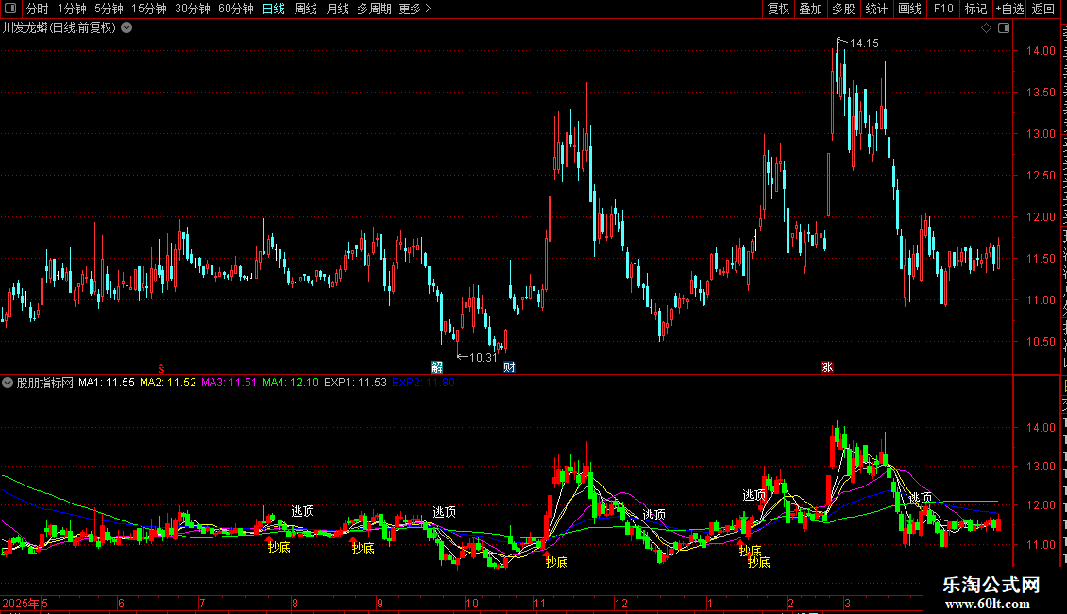Switch to 周线 weekly chart
The height and width of the screenshot is (614, 1067).
click(x=306, y=9)
